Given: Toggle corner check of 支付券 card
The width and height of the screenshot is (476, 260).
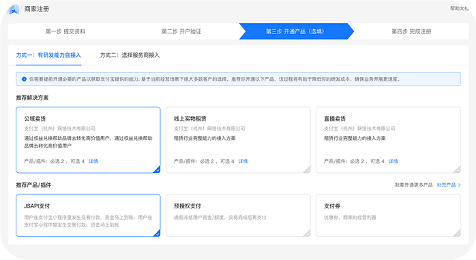Looking at the screenshot, I should click(x=457, y=233).
